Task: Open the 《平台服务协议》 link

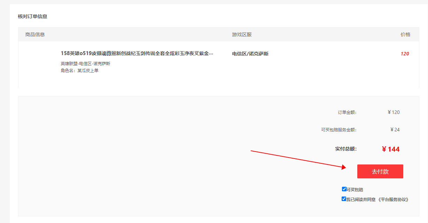Action: click(x=394, y=200)
